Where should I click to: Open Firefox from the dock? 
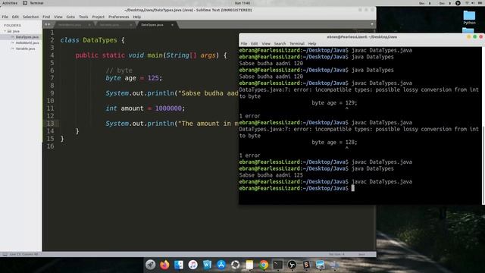tap(164, 265)
